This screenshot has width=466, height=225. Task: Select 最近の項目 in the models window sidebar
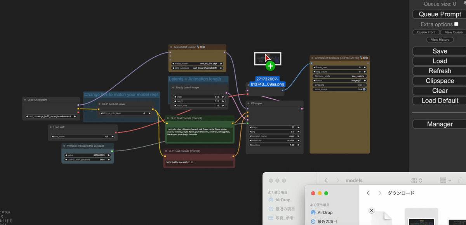[x=281, y=209]
